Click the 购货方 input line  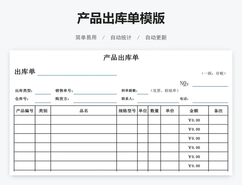(x=95, y=102)
